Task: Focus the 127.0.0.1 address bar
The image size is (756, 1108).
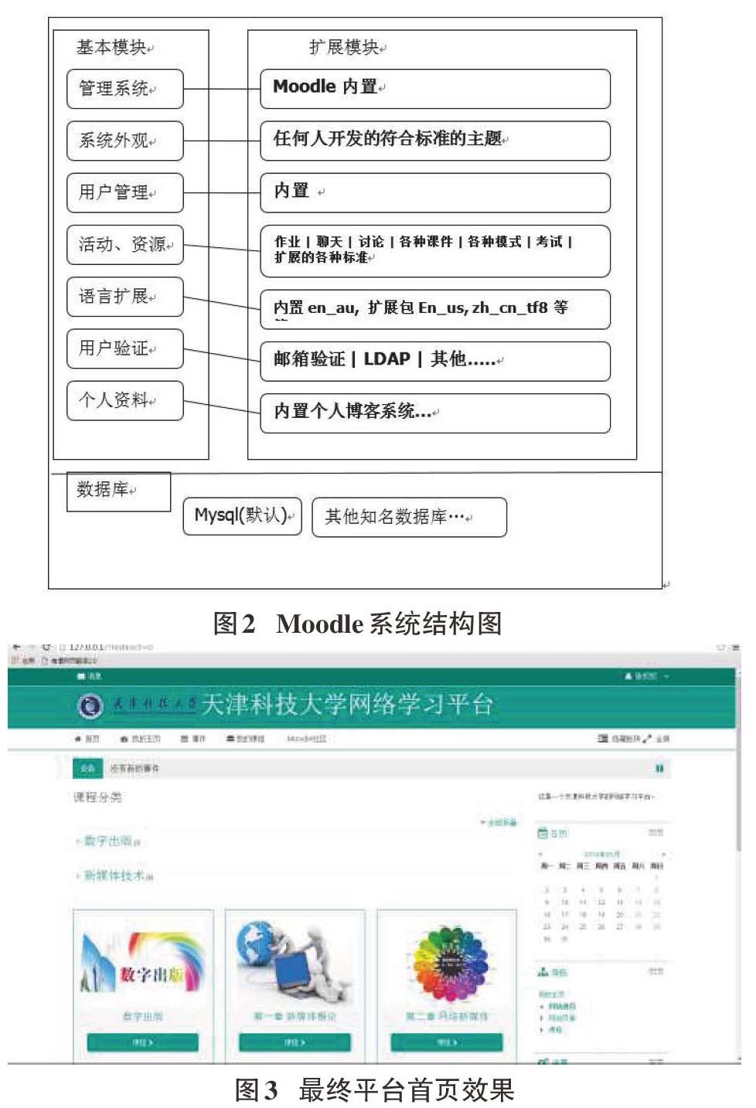Action: tap(111, 647)
